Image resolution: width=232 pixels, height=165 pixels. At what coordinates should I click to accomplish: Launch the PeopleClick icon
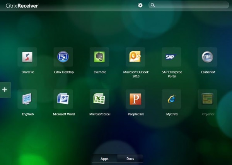pyautogui.click(x=135, y=99)
